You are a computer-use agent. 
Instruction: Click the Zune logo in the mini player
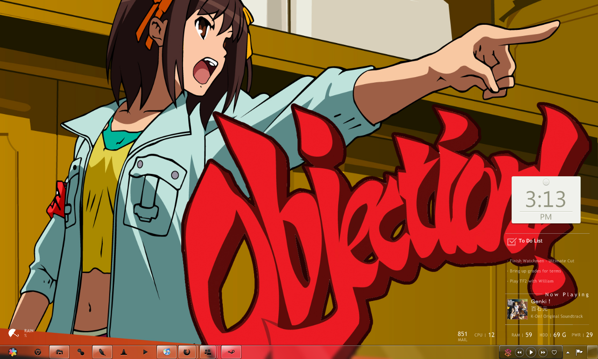[507, 352]
